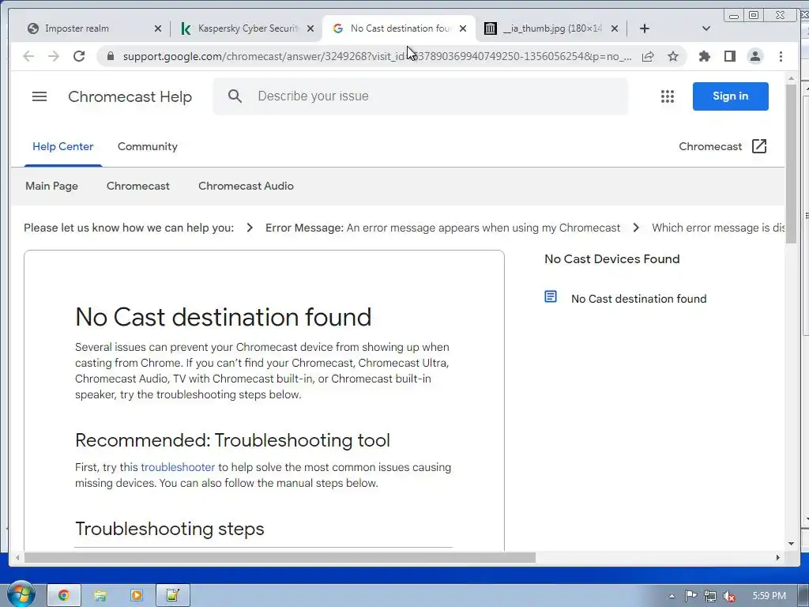Click the article document icon in sidebar

551,297
